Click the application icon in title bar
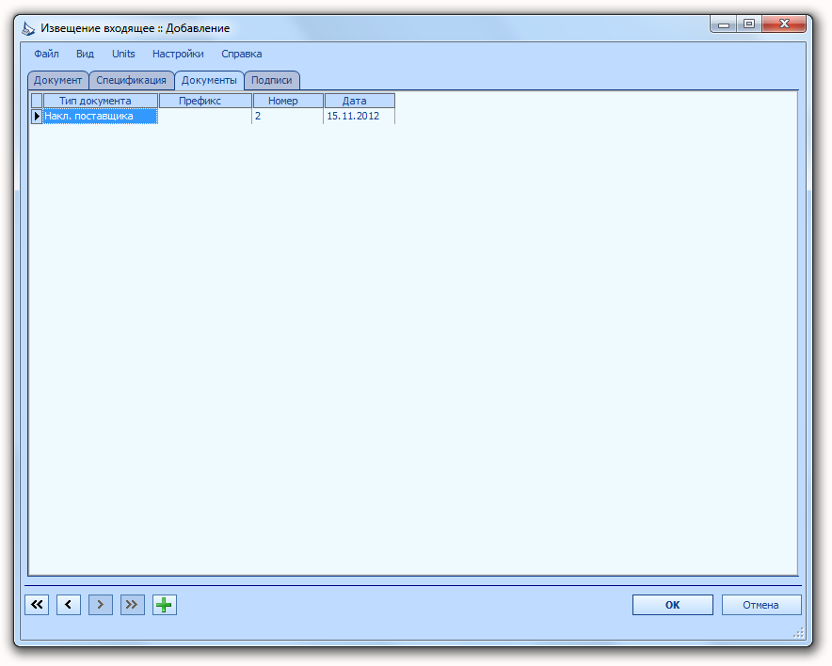Viewport: 832px width, 666px height. [x=28, y=28]
